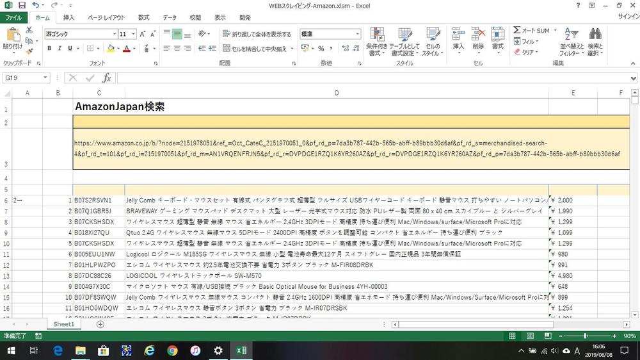Align text right
Screen dimensions: 640x360
click(188, 48)
